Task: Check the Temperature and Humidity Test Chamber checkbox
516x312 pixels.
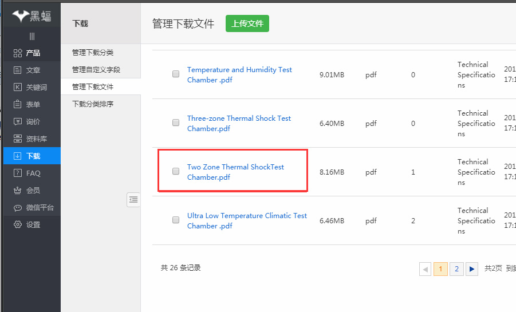Action: coord(176,74)
